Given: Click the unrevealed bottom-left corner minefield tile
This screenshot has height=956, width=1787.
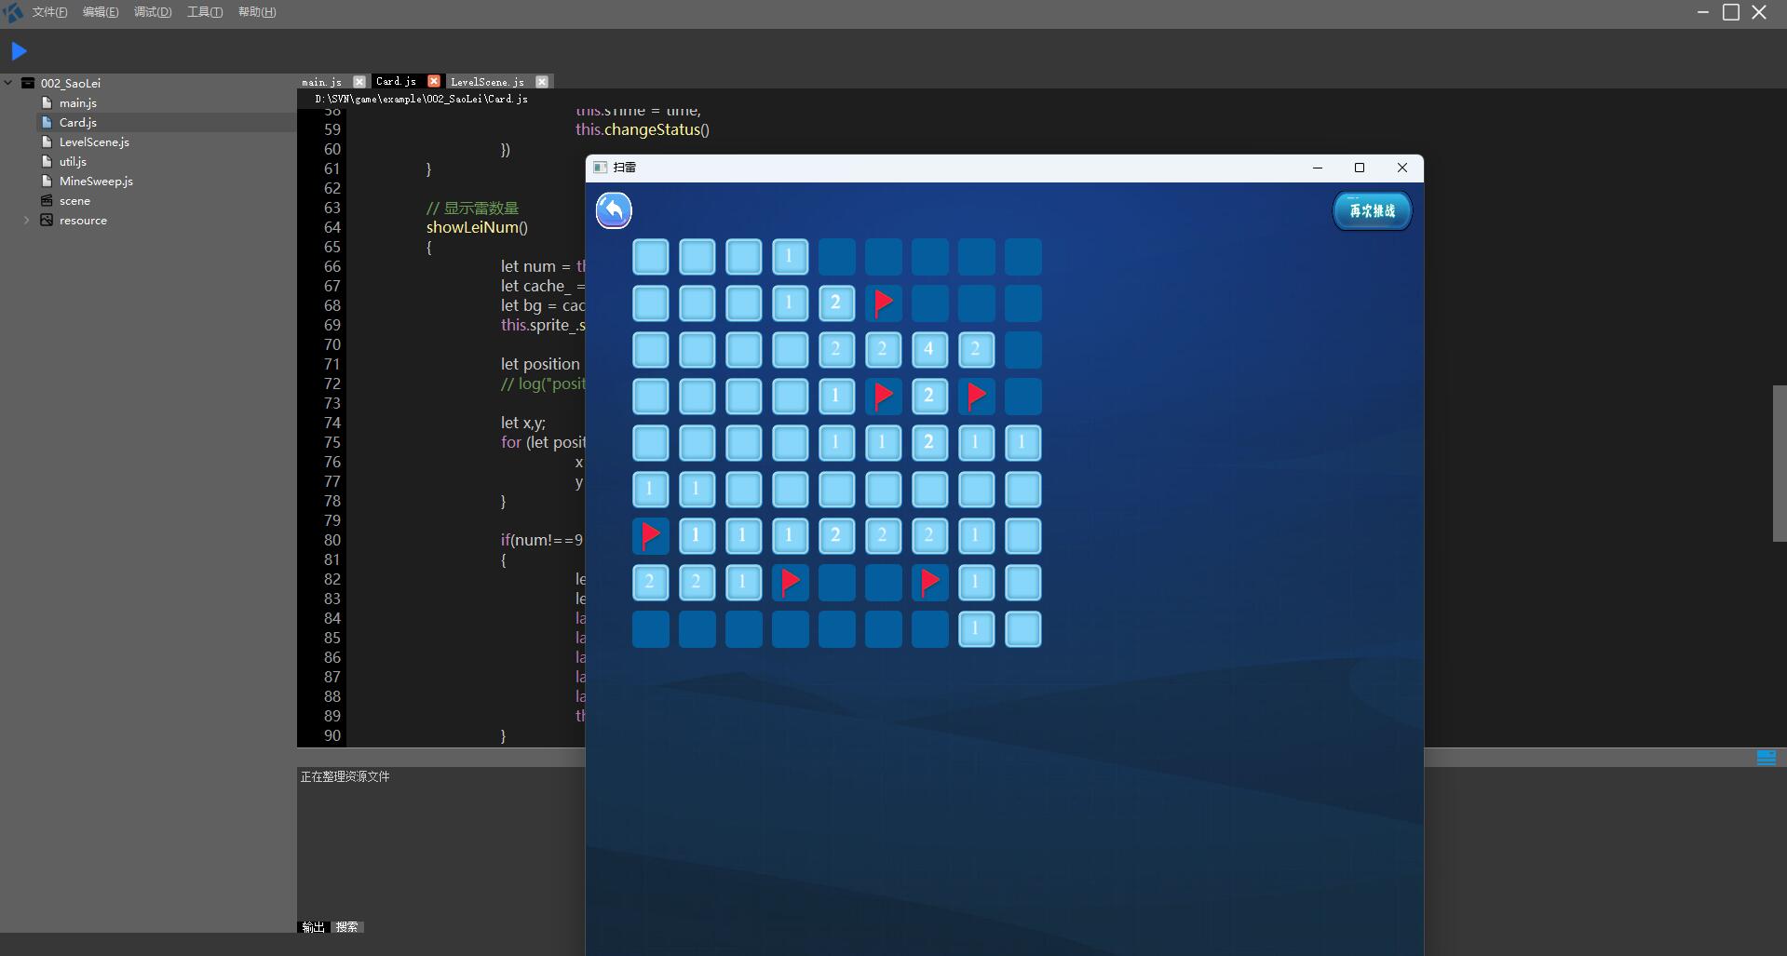Looking at the screenshot, I should 650,629.
